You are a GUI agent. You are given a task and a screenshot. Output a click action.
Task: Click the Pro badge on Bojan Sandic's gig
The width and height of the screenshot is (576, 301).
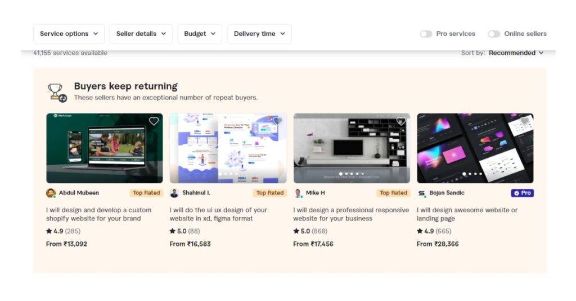pyautogui.click(x=522, y=193)
